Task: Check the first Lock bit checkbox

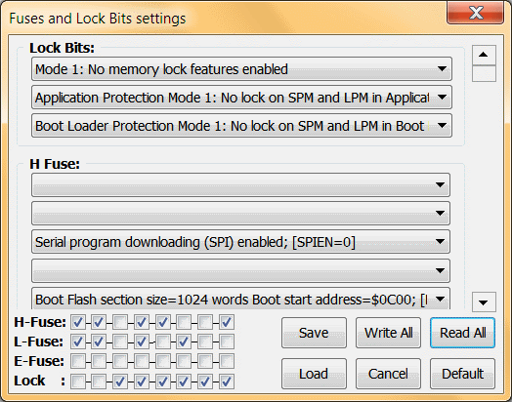Action: (x=78, y=381)
